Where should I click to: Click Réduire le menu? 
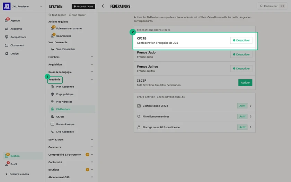(x=17, y=174)
